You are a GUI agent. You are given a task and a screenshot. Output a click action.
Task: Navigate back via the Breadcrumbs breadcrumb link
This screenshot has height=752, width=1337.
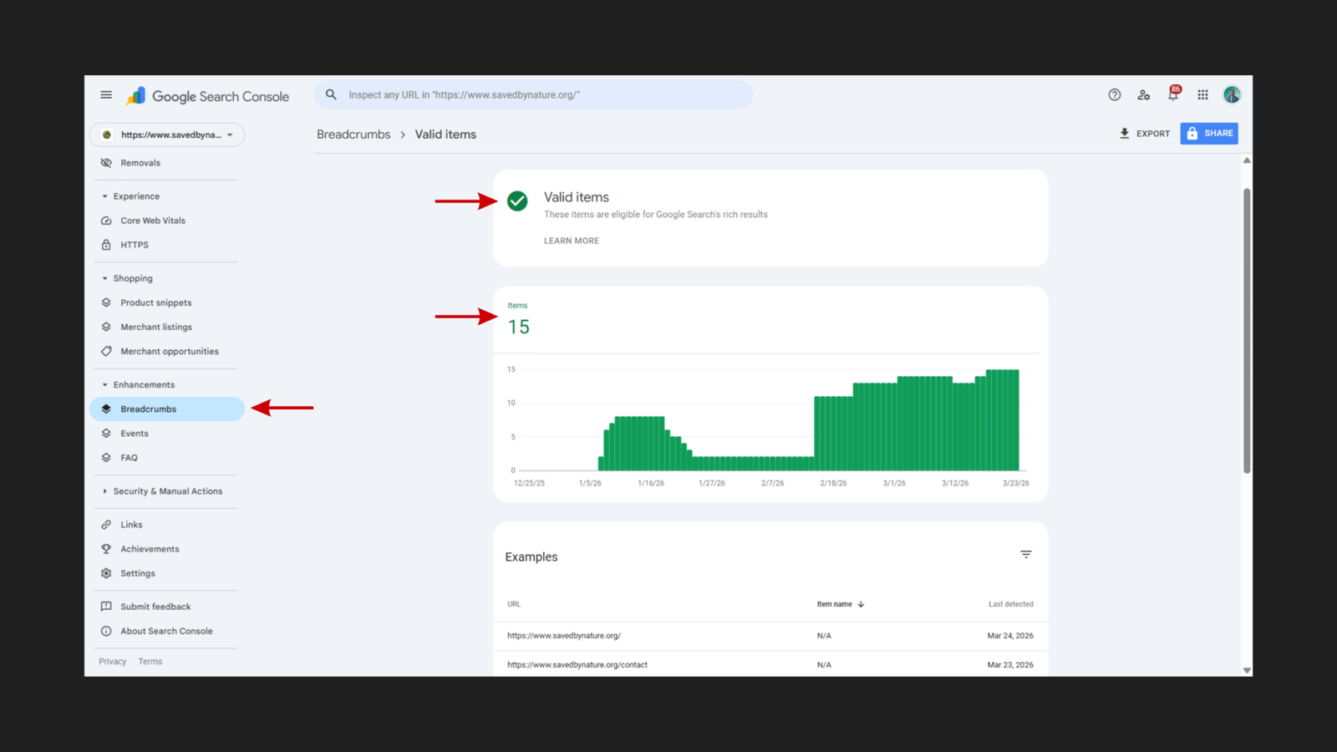pos(353,134)
